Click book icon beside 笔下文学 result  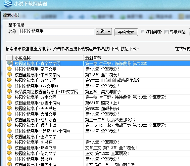pyautogui.click(x=10, y=69)
